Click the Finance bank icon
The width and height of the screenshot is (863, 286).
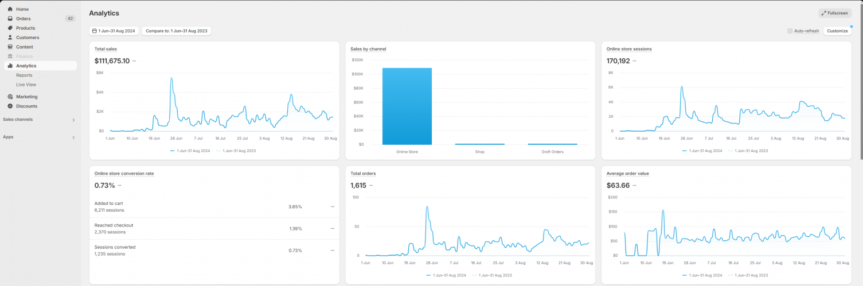(x=10, y=56)
